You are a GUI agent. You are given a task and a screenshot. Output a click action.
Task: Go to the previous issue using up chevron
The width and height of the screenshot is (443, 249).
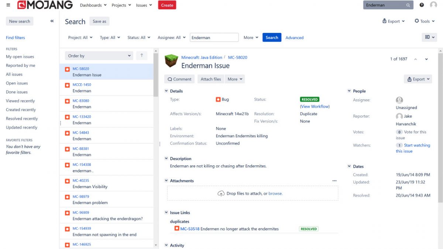coord(415,59)
